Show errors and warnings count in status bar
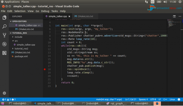This screenshot has width=183, height=106. pos(9,99)
